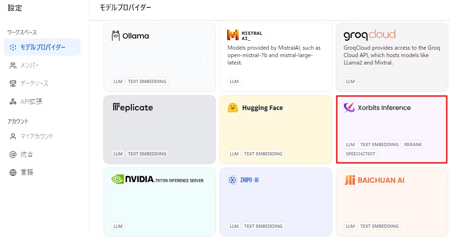The width and height of the screenshot is (450, 238).
Task: Click the Xorbits Inference logo icon
Action: (x=349, y=108)
